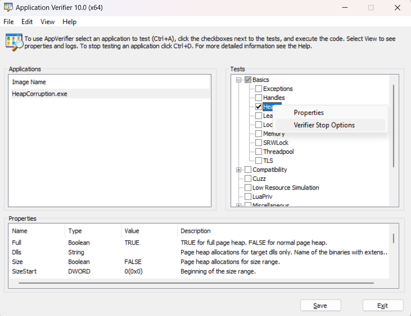Enable the Handles test checkbox
This screenshot has height=316, width=411.
tap(259, 98)
